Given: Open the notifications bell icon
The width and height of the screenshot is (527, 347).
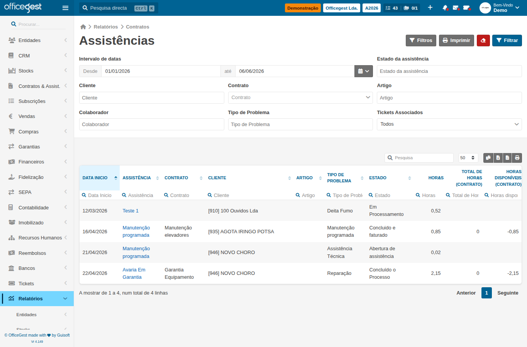Looking at the screenshot, I should point(445,8).
